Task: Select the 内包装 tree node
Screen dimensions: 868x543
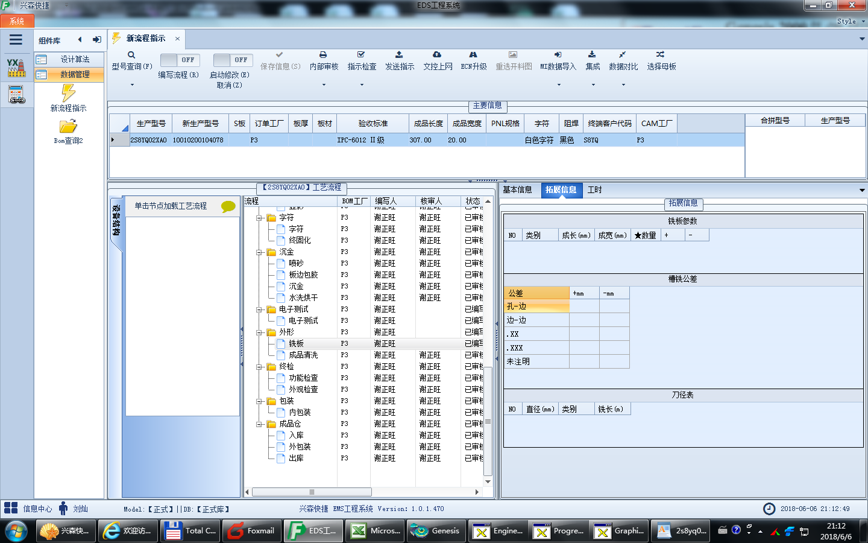Action: coord(300,413)
